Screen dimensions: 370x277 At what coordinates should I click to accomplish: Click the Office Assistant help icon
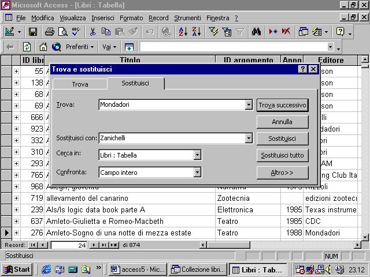[341, 32]
